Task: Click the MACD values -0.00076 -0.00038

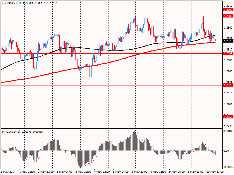Action: pyautogui.click(x=32, y=132)
